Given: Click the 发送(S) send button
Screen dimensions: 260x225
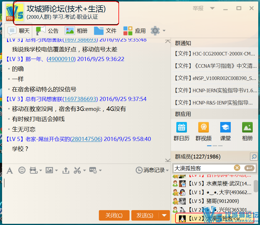Looking at the screenshot, I should (x=145, y=215).
